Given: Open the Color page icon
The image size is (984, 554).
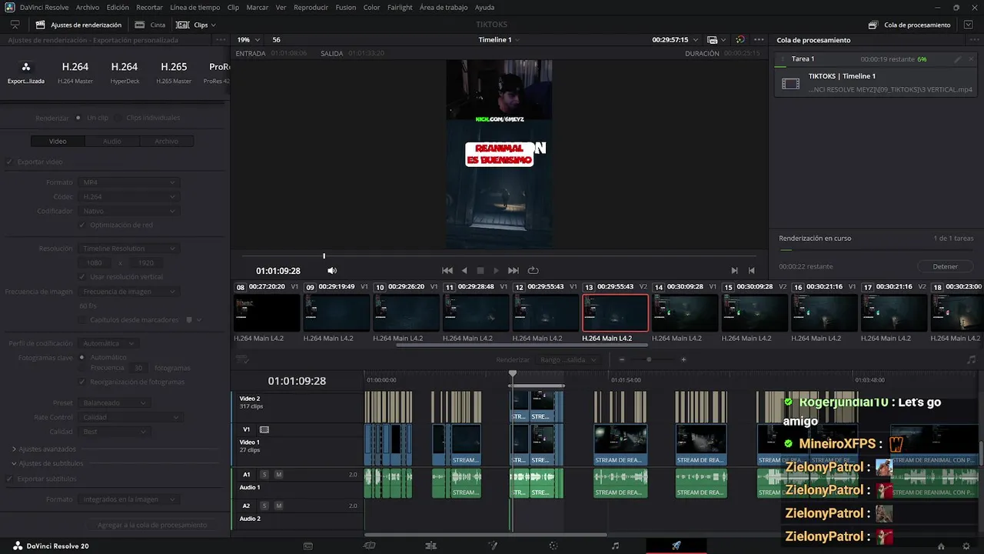Looking at the screenshot, I should coord(553,546).
